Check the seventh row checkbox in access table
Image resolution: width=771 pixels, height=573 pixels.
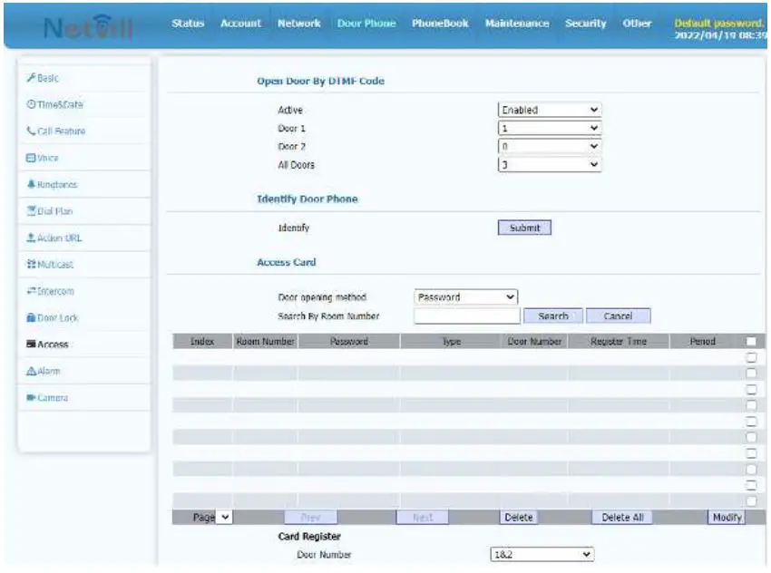(751, 453)
